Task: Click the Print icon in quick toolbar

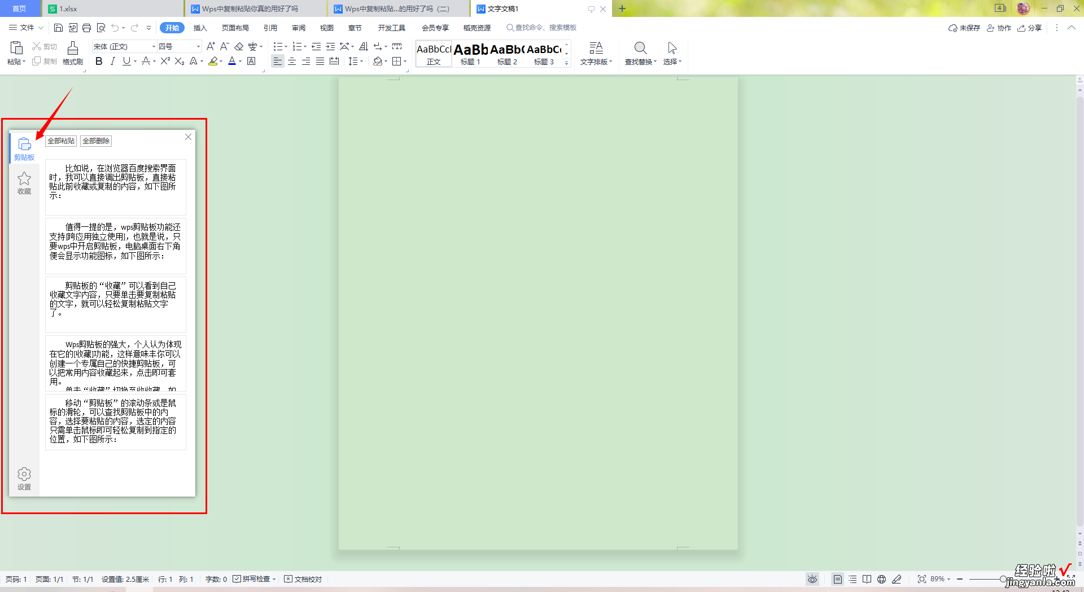Action: (x=86, y=28)
